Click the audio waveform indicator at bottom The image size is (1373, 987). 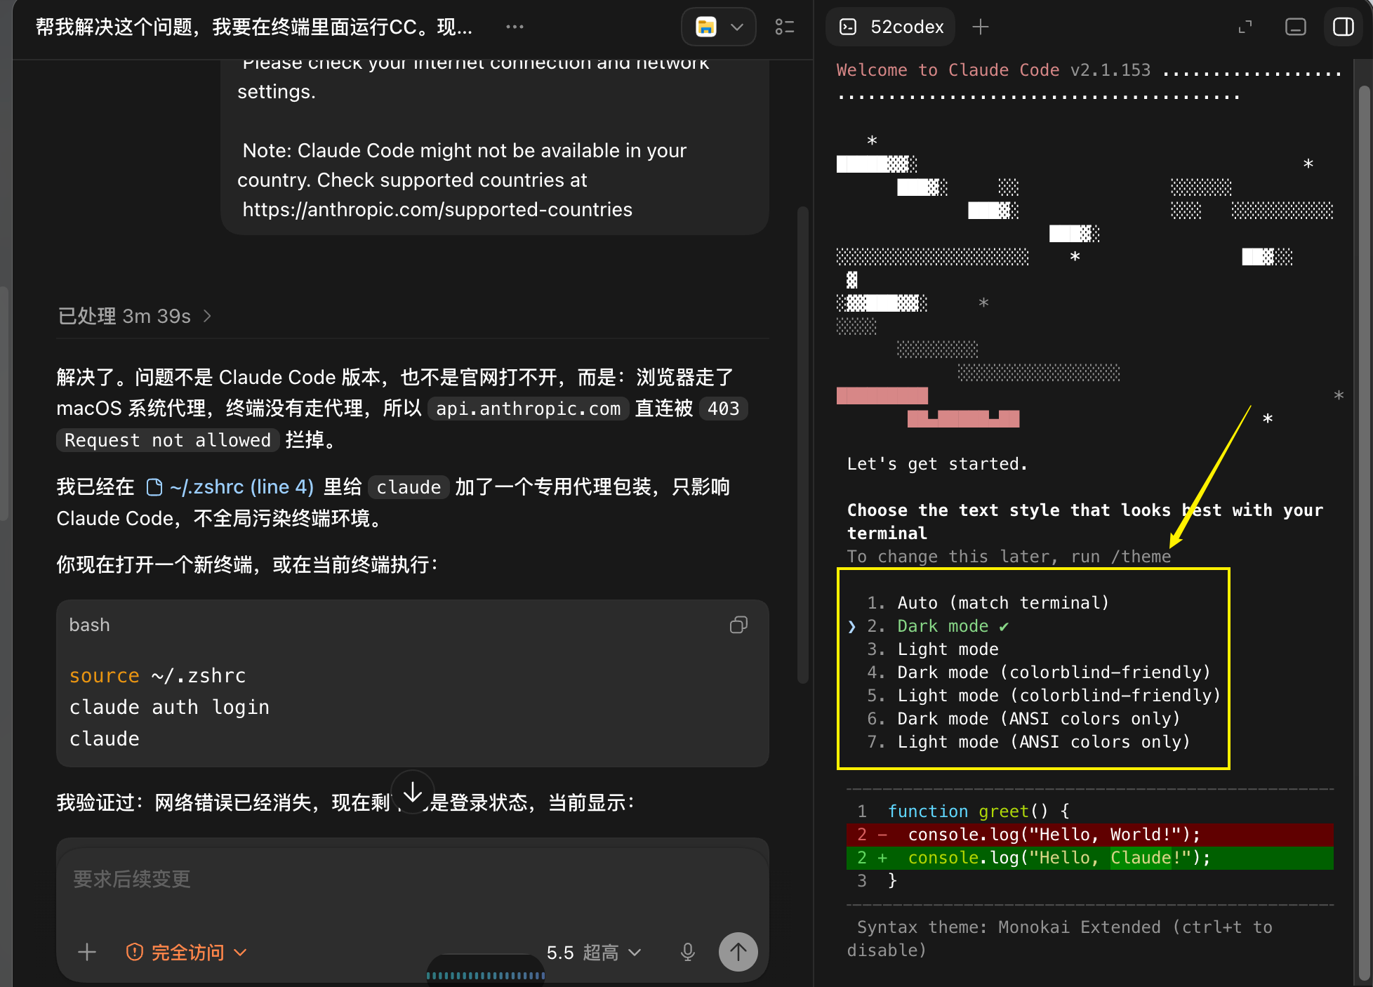point(486,974)
